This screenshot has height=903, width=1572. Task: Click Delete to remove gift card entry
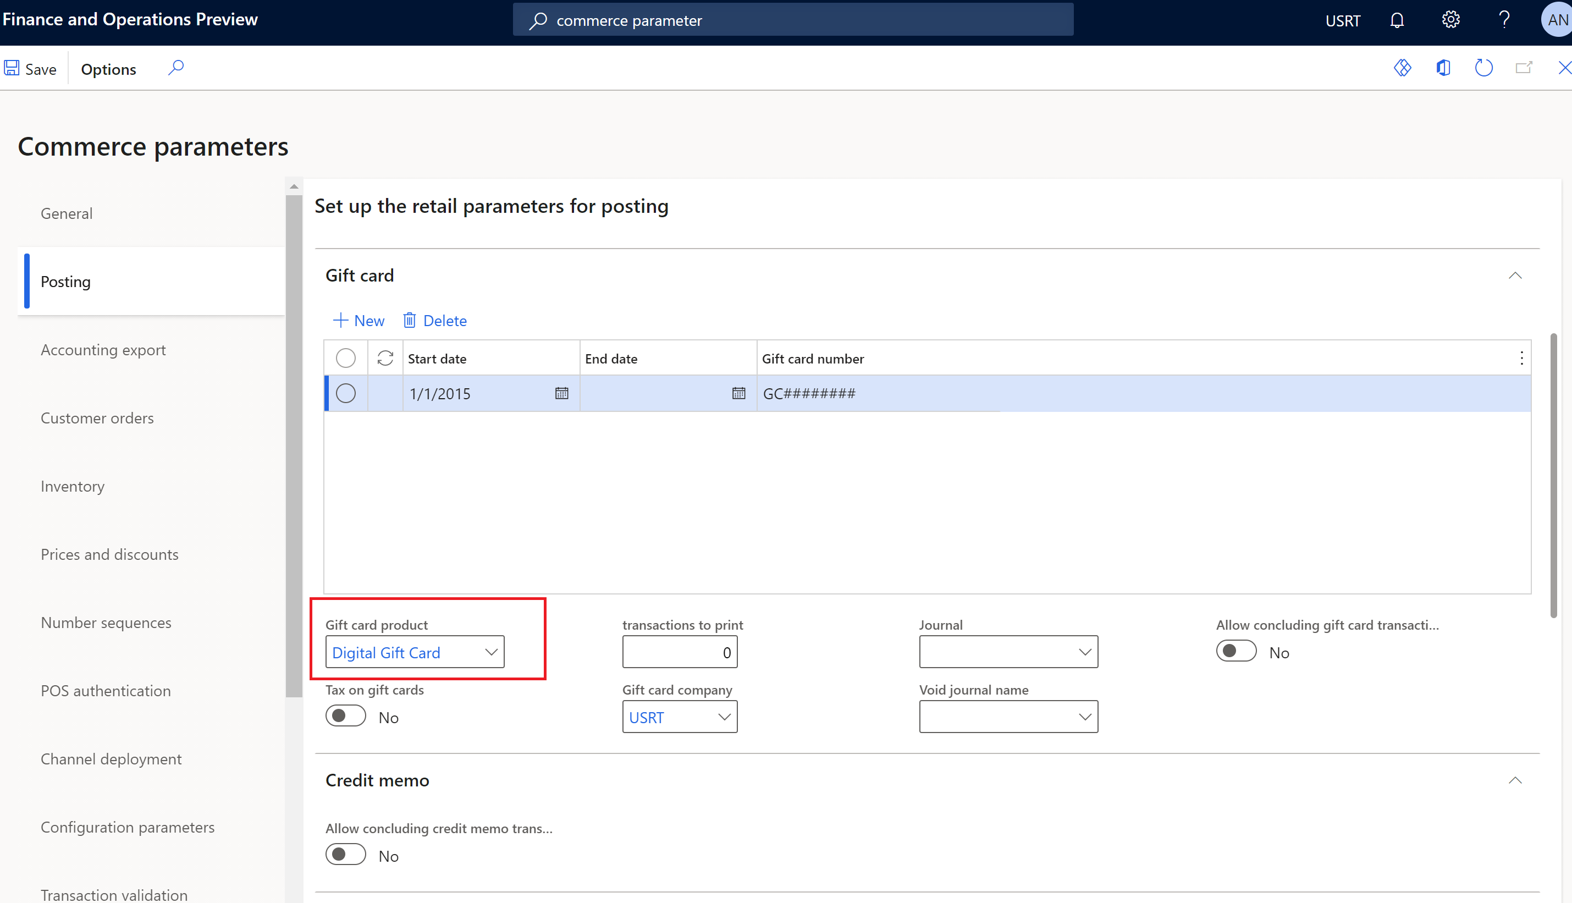435,320
